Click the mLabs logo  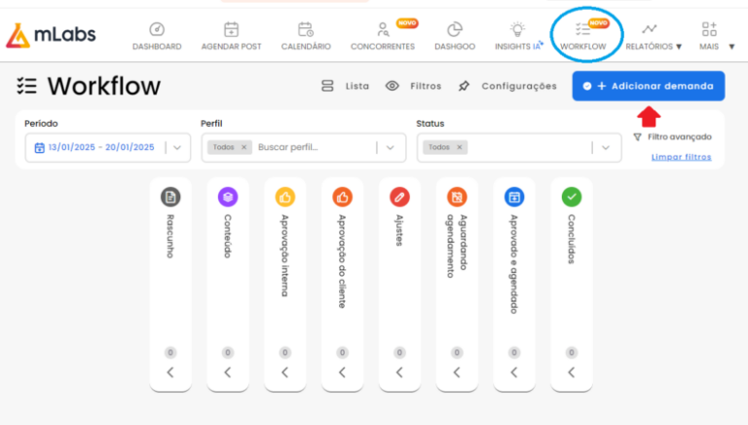click(51, 35)
